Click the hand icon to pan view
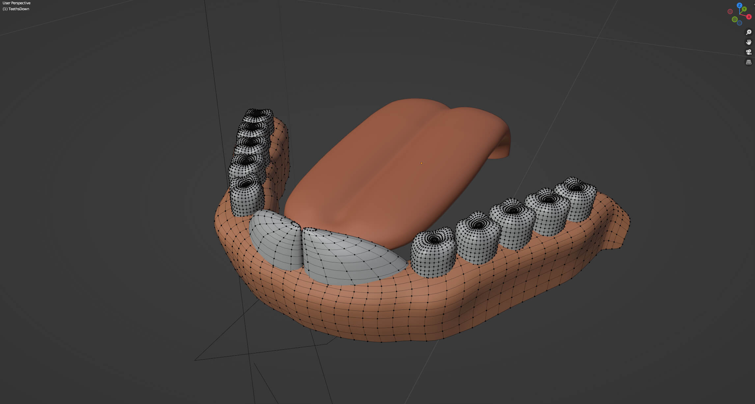The image size is (755, 404). click(749, 42)
